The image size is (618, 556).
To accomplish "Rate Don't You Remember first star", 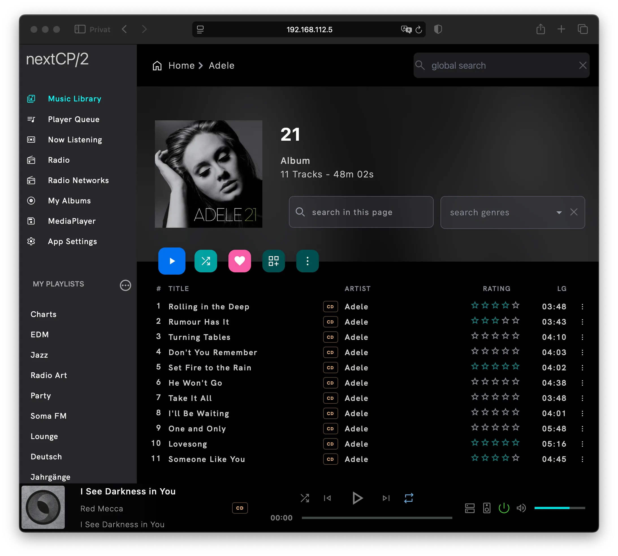I will (475, 351).
